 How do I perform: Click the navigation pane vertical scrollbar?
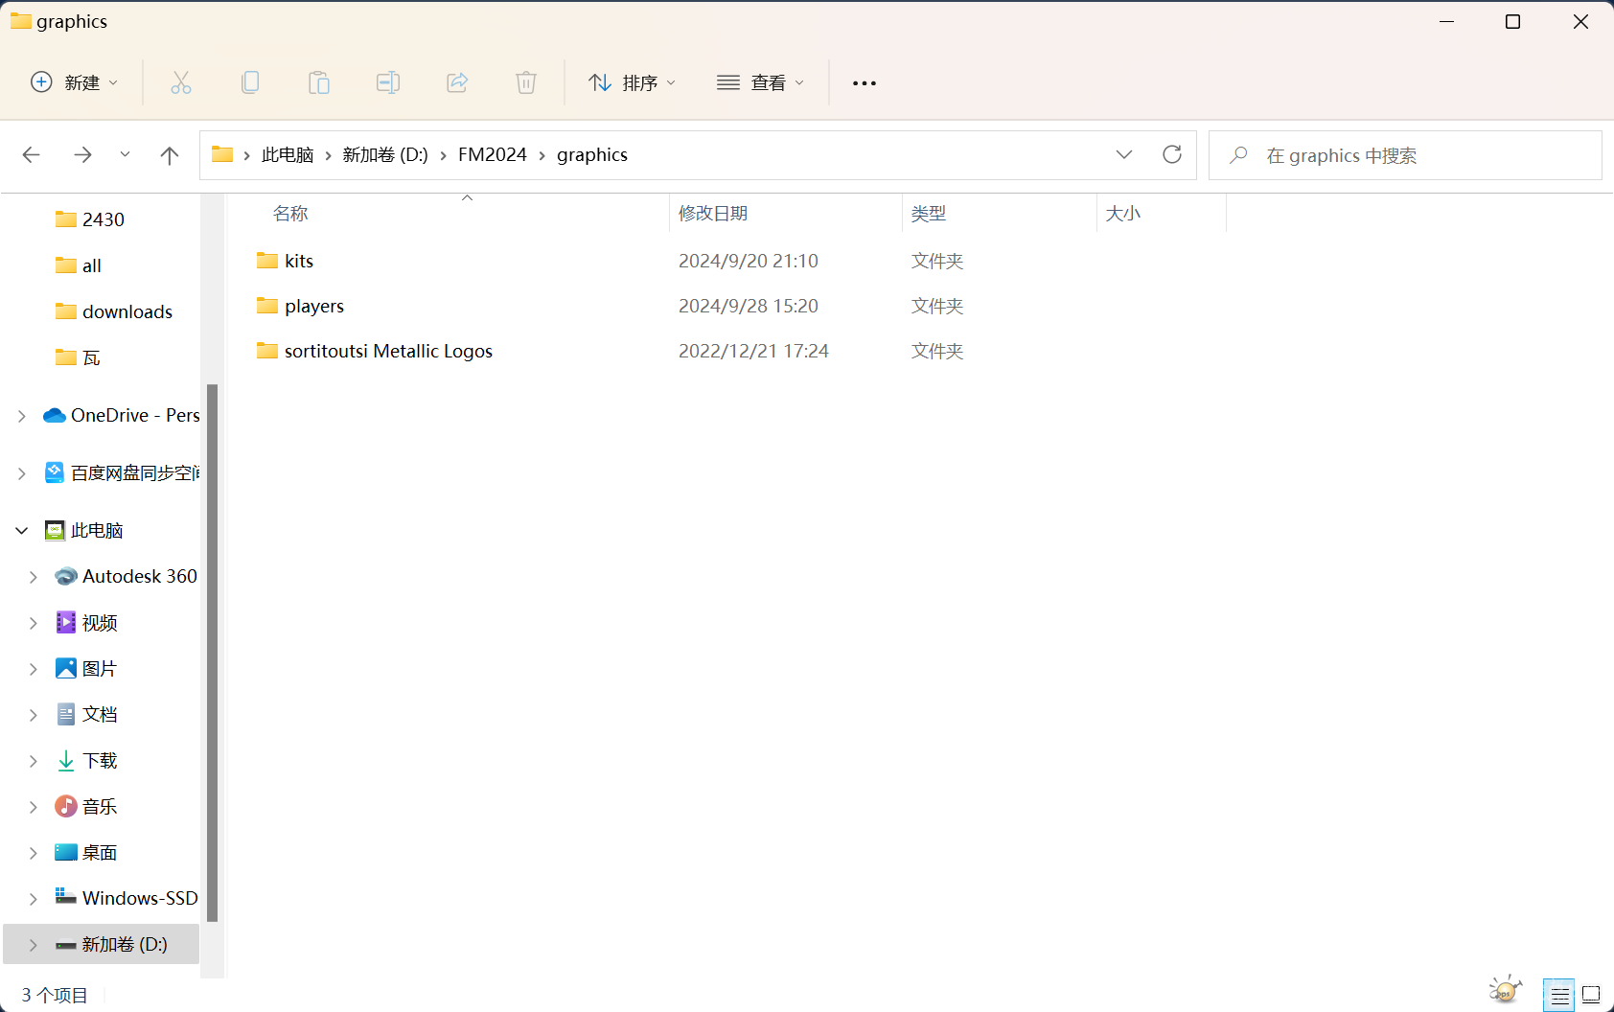[x=212, y=652]
